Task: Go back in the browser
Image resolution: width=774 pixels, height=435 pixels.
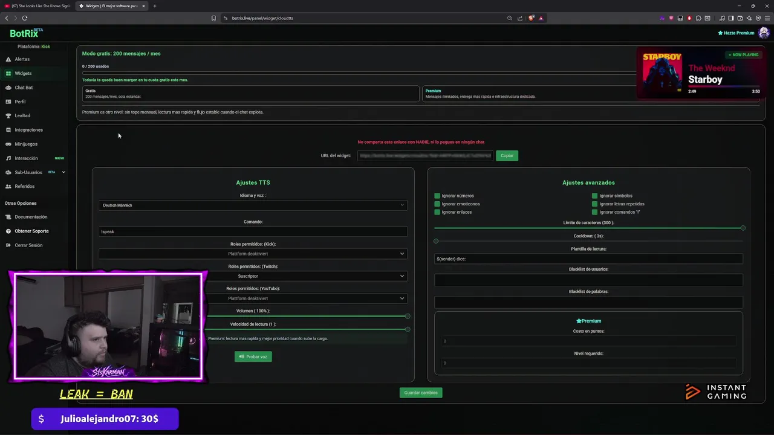Action: click(7, 18)
